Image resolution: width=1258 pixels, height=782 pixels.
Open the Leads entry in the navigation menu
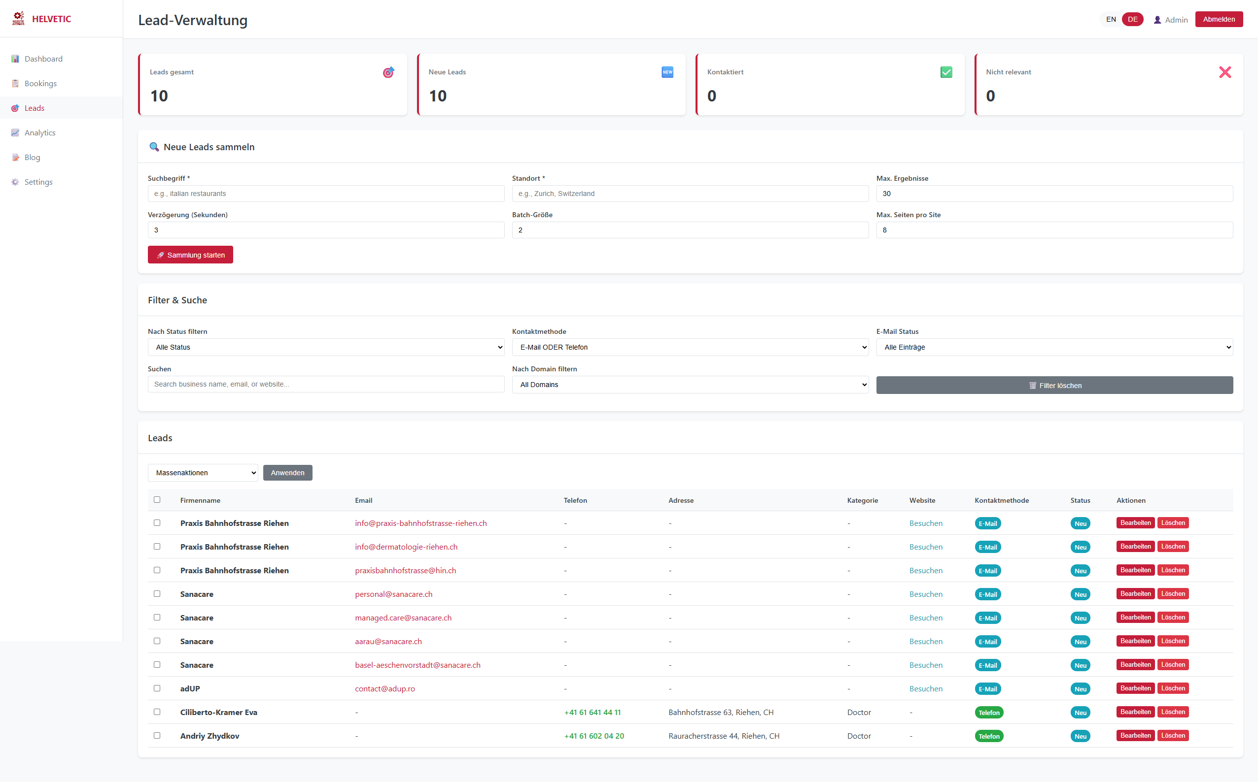pos(35,107)
